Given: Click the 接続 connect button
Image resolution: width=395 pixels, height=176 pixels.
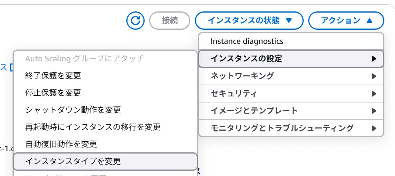Looking at the screenshot, I should tap(170, 21).
